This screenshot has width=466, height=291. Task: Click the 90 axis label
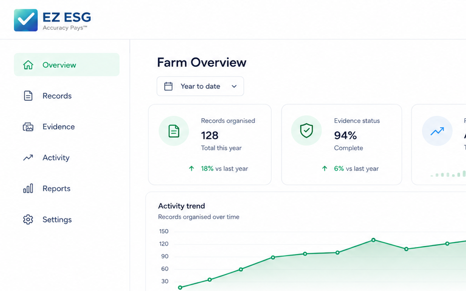coord(165,256)
